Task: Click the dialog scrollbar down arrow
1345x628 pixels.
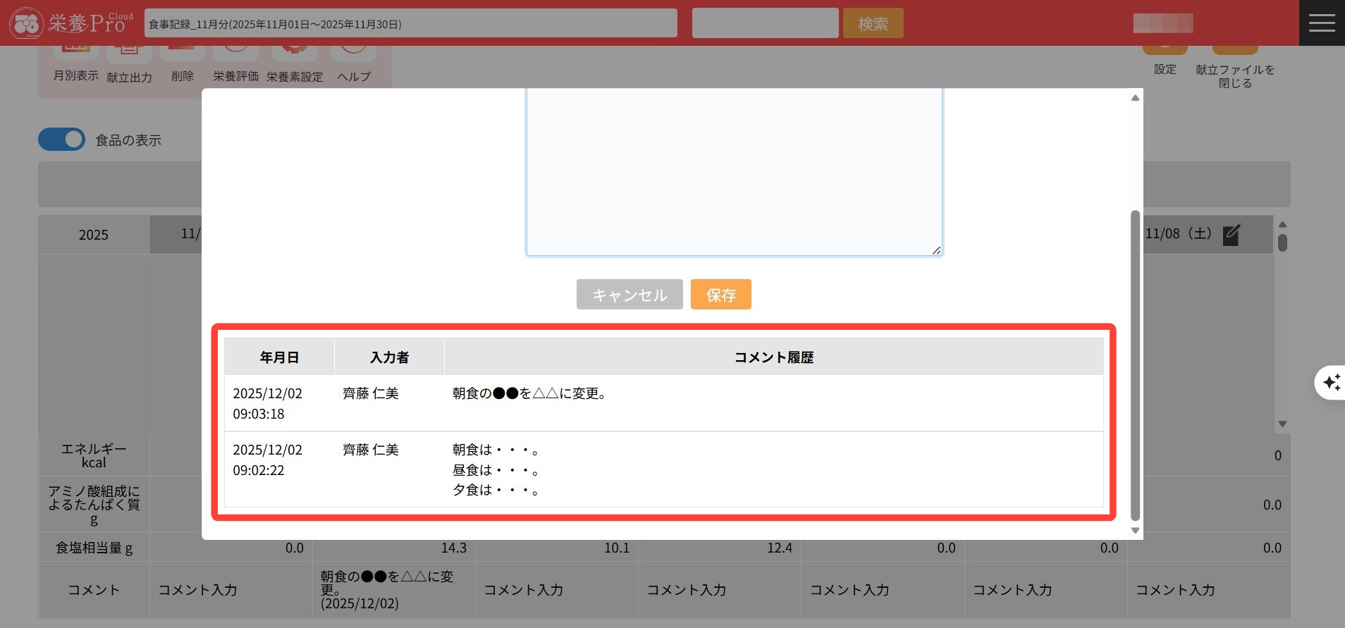Action: [1135, 531]
